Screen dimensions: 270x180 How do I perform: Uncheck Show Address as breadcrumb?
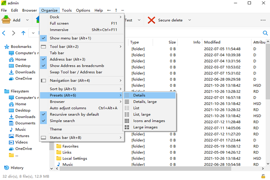coord(43,66)
